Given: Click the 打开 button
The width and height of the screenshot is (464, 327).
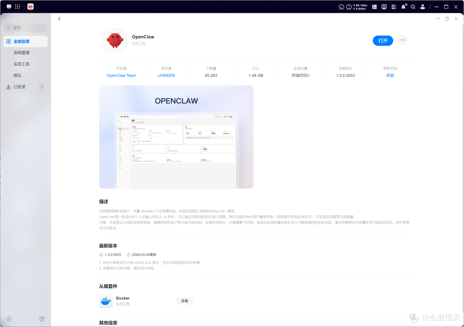Looking at the screenshot, I should [383, 40].
